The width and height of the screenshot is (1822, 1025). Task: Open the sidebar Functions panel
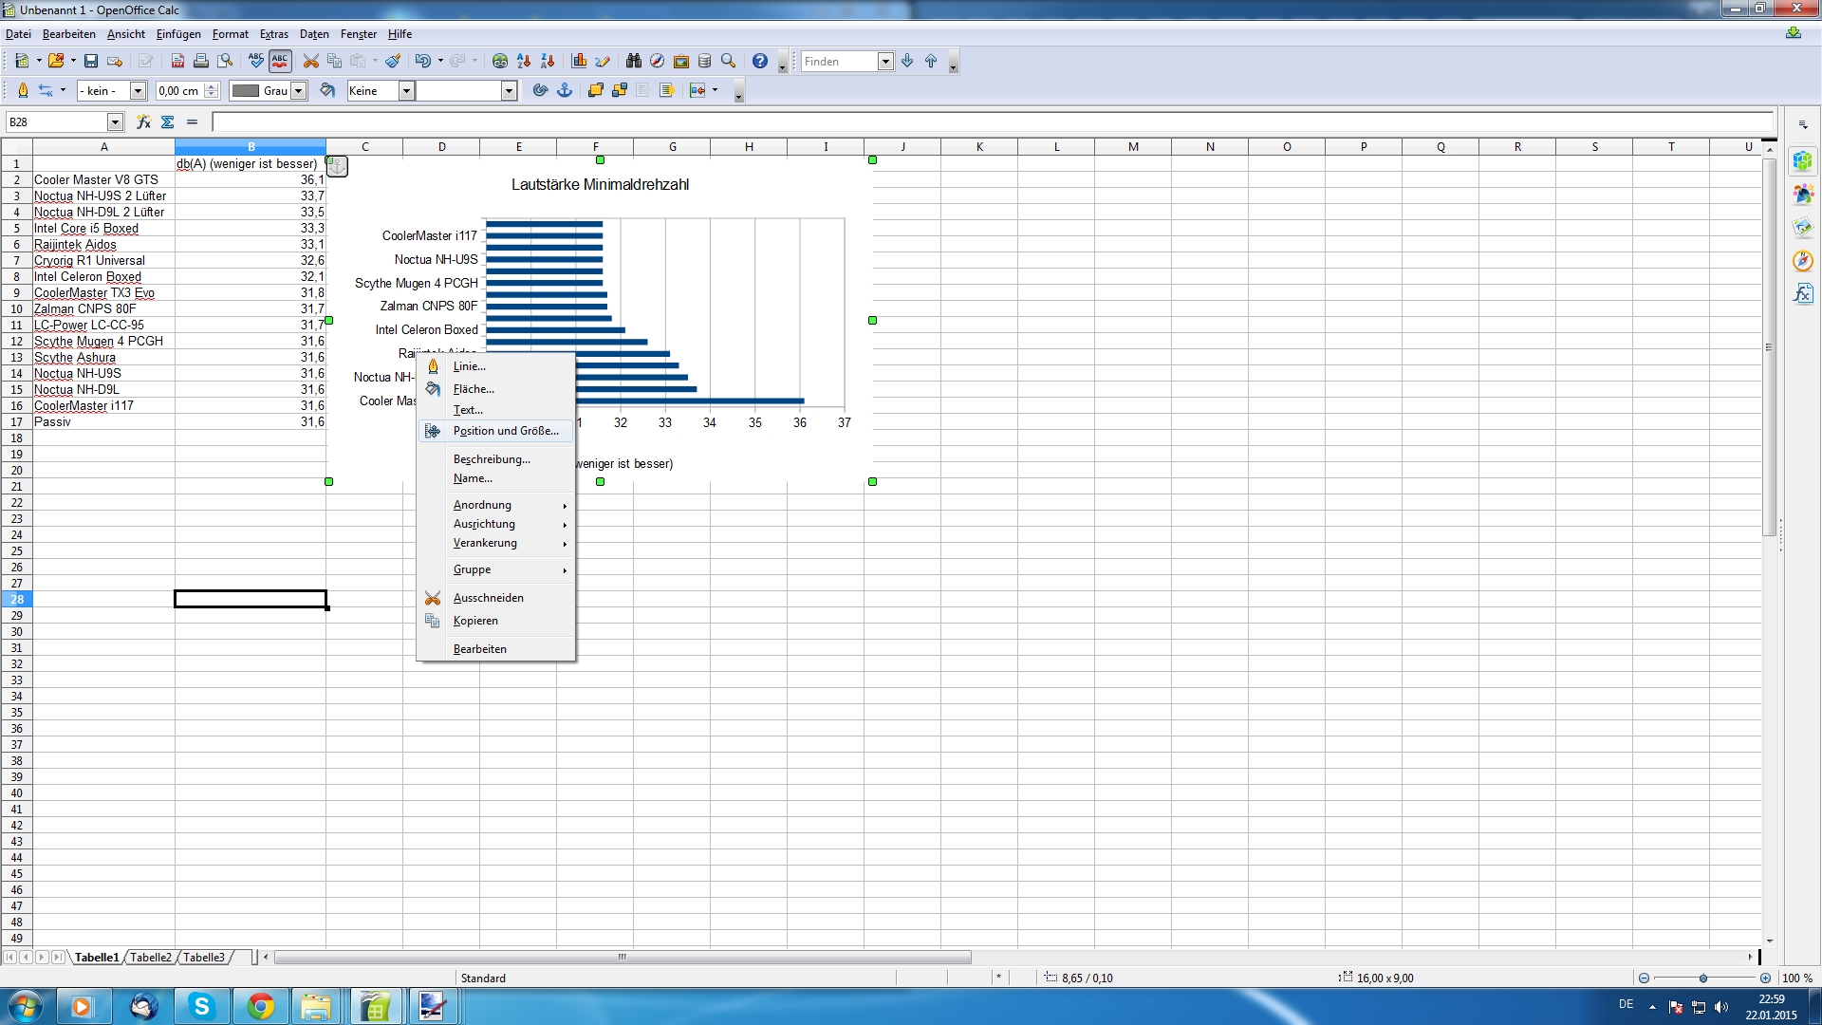pyautogui.click(x=1803, y=294)
